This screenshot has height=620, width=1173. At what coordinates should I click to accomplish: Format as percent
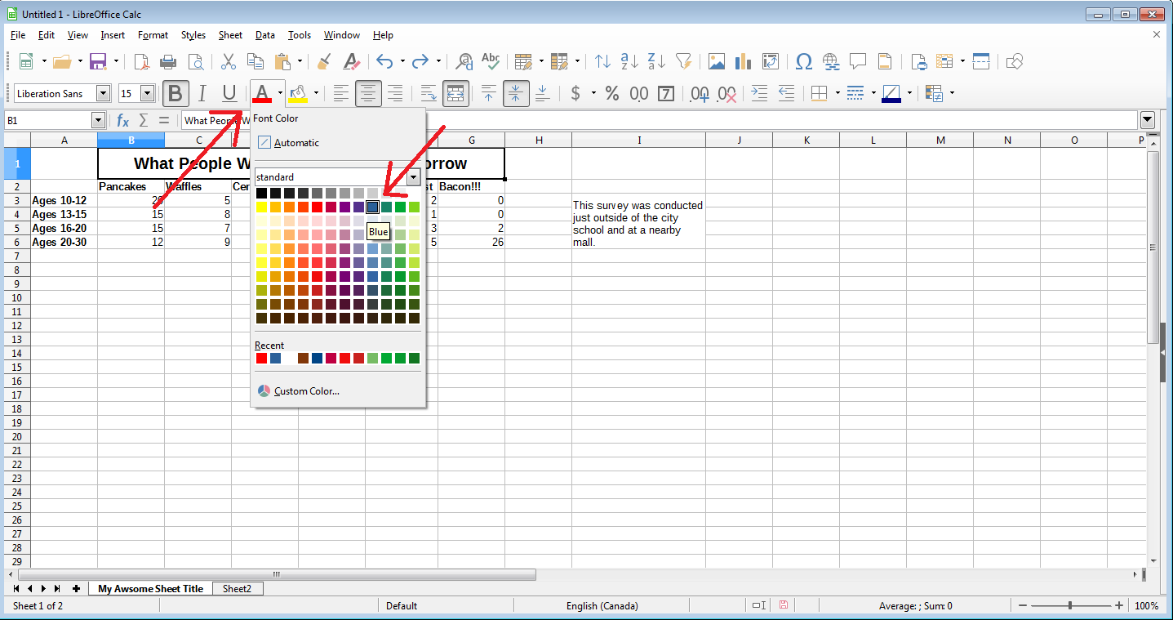(612, 93)
